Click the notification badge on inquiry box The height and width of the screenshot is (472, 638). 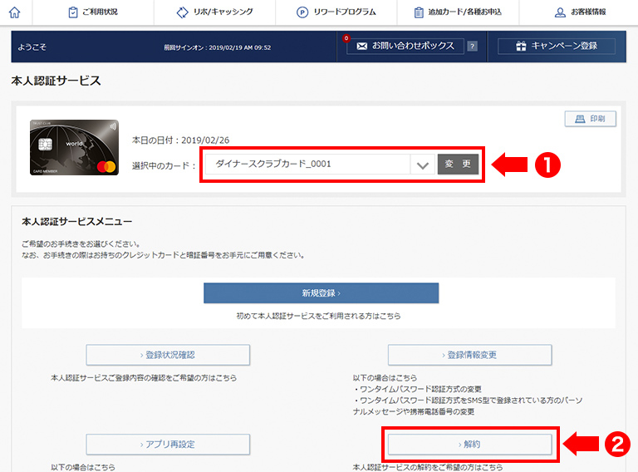(x=346, y=38)
